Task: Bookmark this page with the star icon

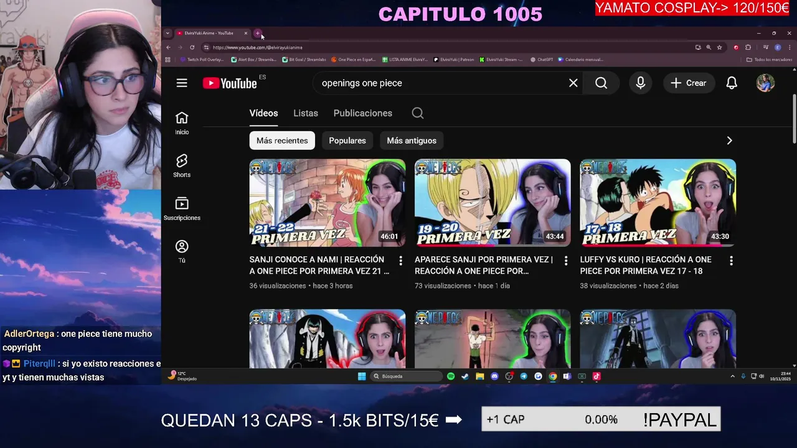Action: coord(719,47)
